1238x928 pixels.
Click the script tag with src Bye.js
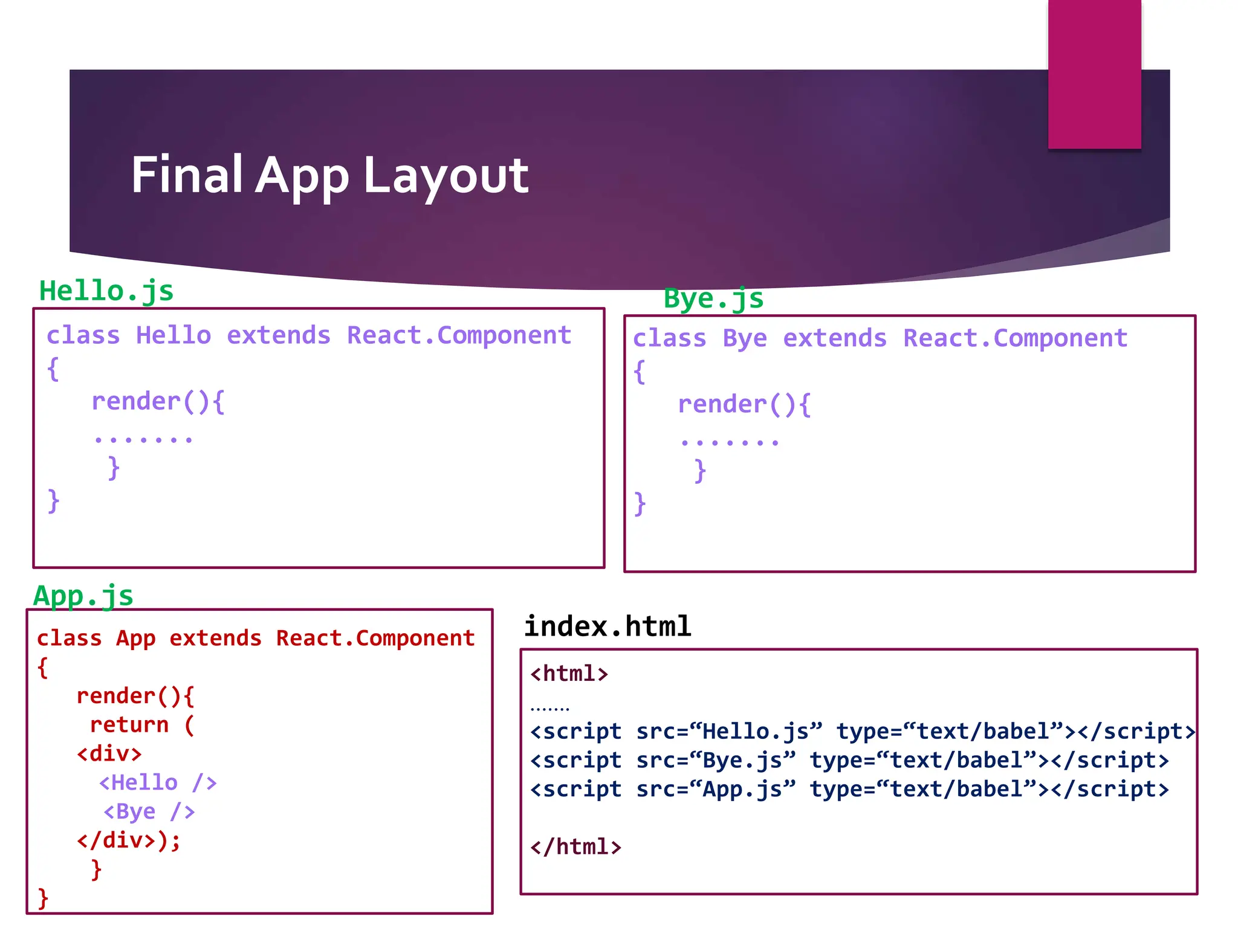click(x=849, y=760)
